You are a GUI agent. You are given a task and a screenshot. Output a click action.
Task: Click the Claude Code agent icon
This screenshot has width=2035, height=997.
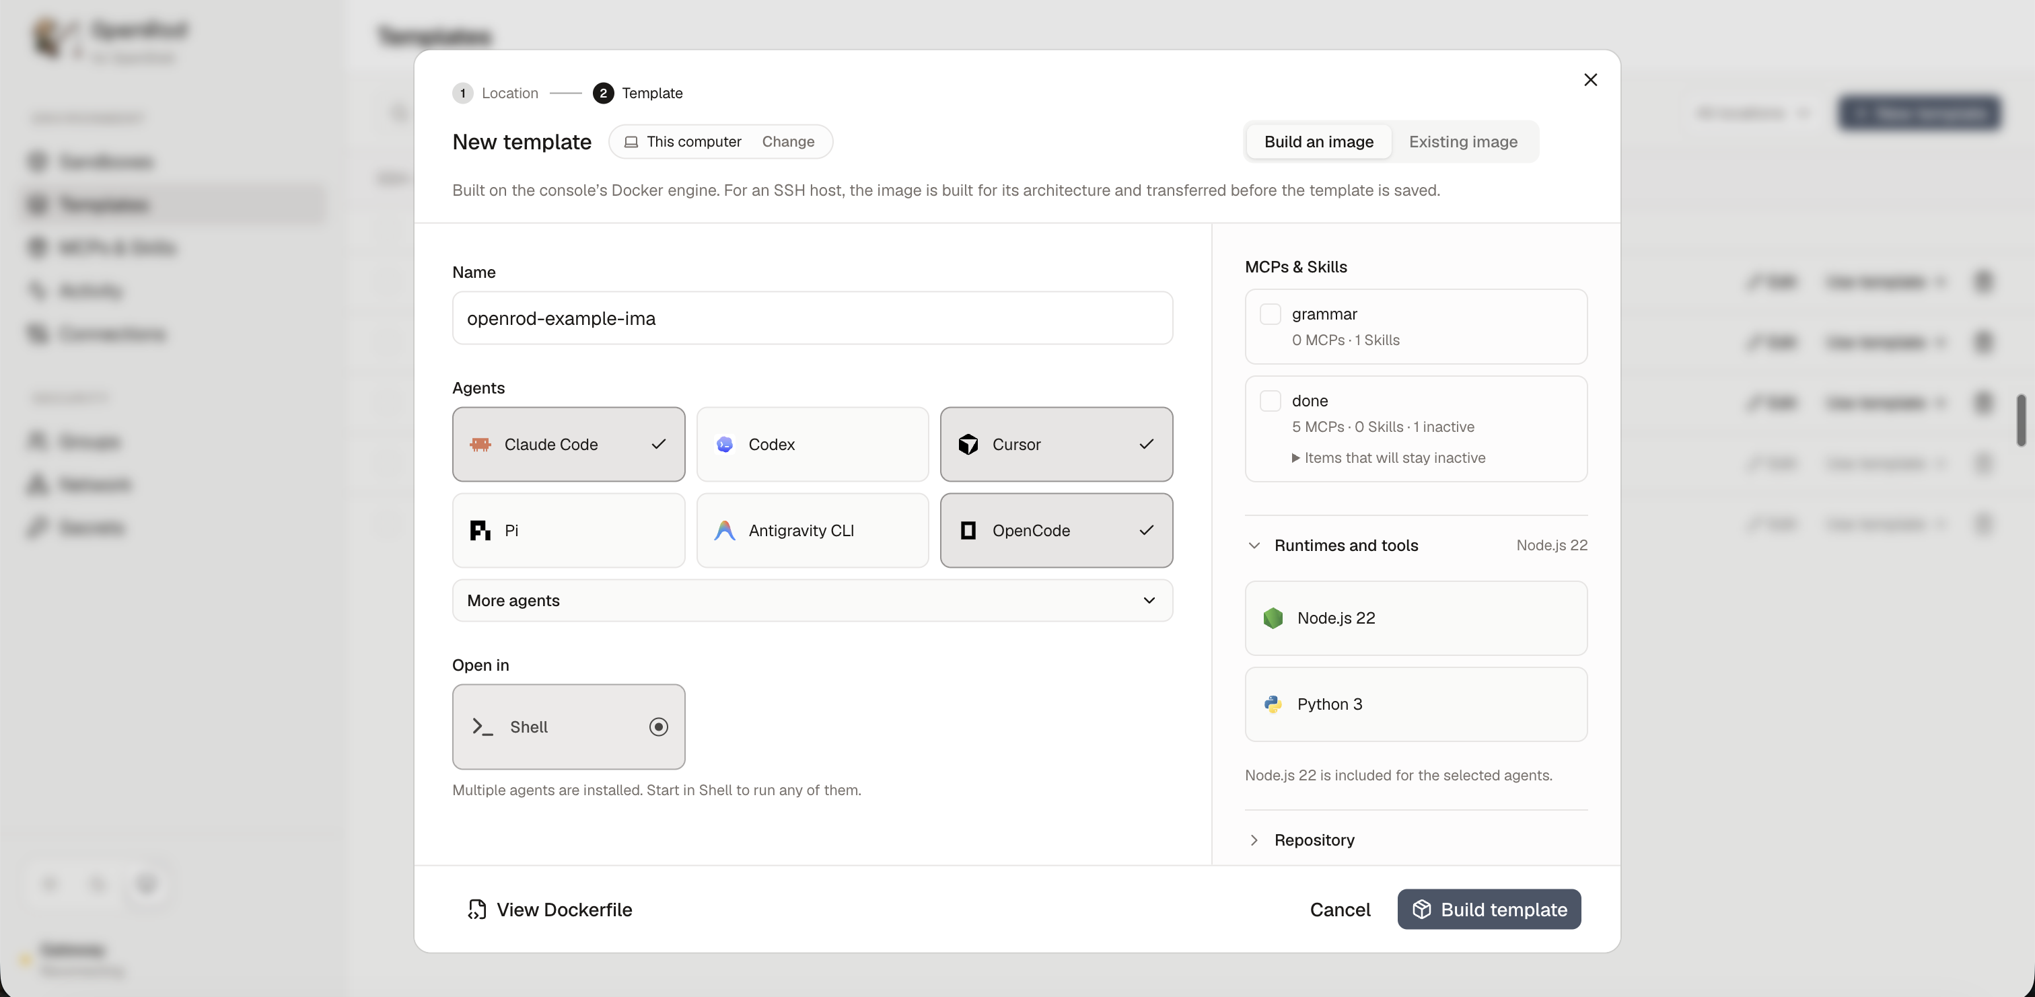480,445
